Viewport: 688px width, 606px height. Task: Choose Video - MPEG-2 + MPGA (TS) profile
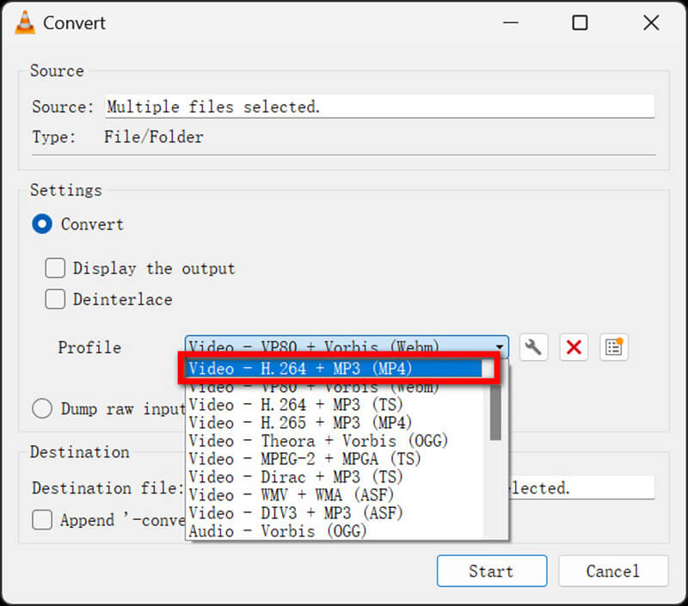335,459
